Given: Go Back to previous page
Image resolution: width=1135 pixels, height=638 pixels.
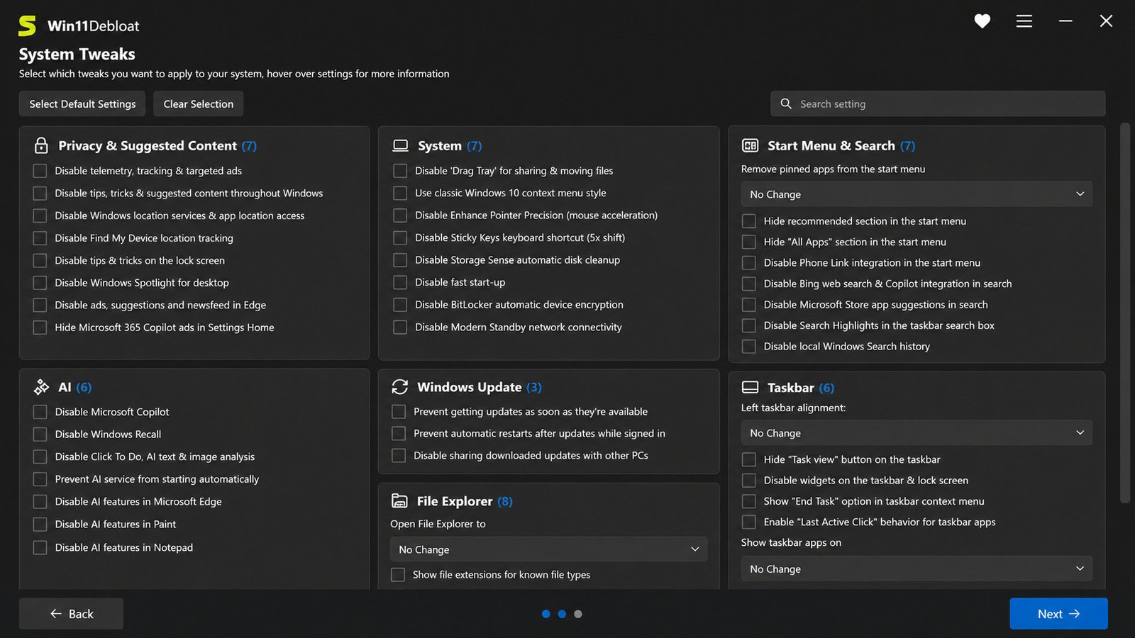Looking at the screenshot, I should click(x=71, y=614).
